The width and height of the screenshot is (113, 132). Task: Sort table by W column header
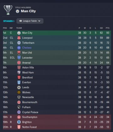click(x=85, y=28)
